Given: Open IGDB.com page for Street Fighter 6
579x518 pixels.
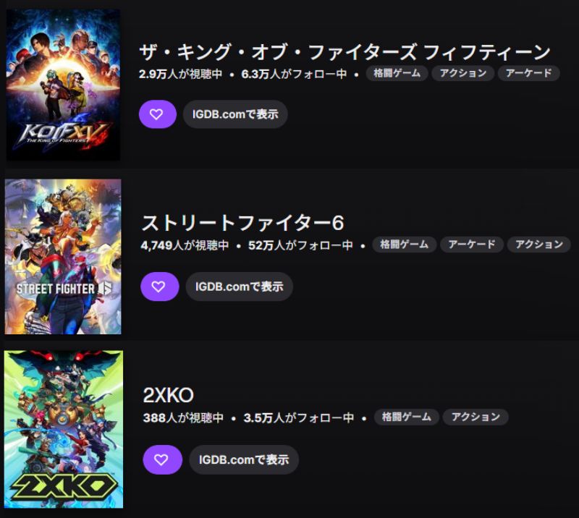Looking at the screenshot, I should click(x=240, y=286).
